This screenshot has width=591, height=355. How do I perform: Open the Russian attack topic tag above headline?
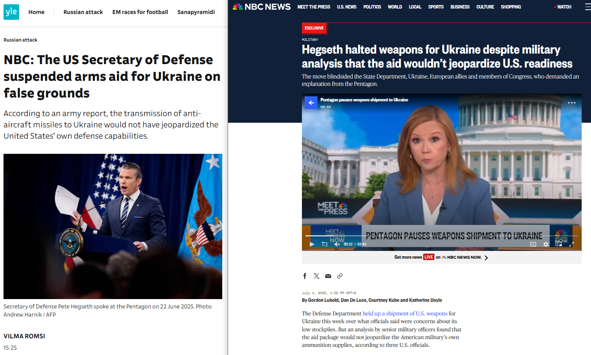tap(21, 40)
